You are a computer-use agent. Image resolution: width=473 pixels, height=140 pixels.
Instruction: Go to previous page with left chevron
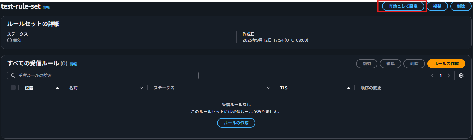point(432,75)
